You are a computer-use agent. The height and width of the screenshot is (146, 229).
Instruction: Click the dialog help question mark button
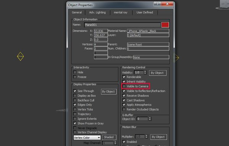tap(157, 4)
